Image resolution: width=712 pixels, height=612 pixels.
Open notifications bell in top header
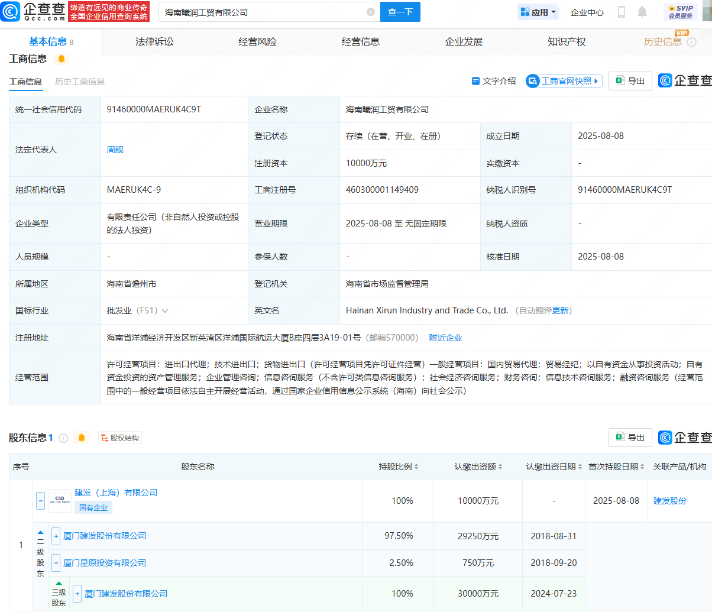(x=642, y=12)
